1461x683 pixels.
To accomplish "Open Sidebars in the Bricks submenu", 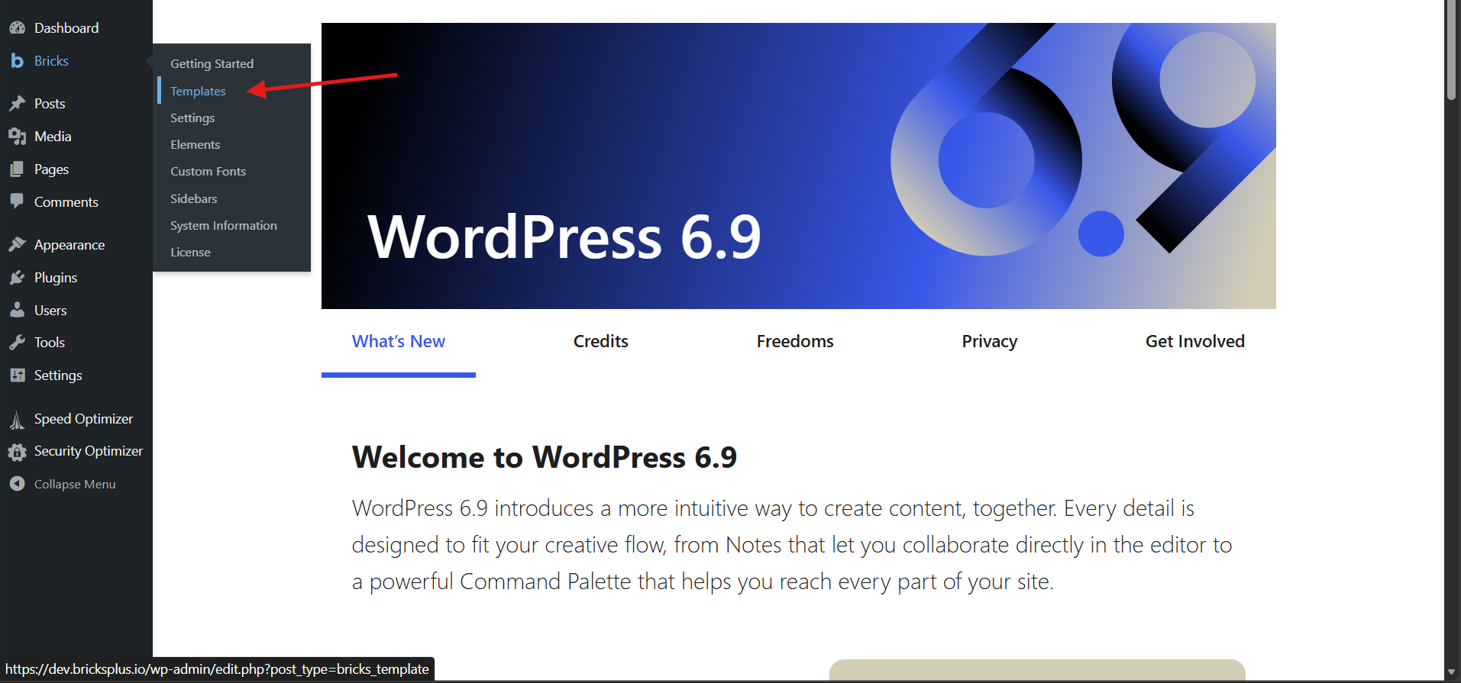I will click(193, 199).
